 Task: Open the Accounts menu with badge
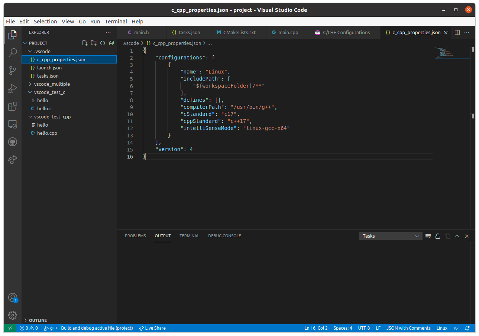[x=13, y=297]
